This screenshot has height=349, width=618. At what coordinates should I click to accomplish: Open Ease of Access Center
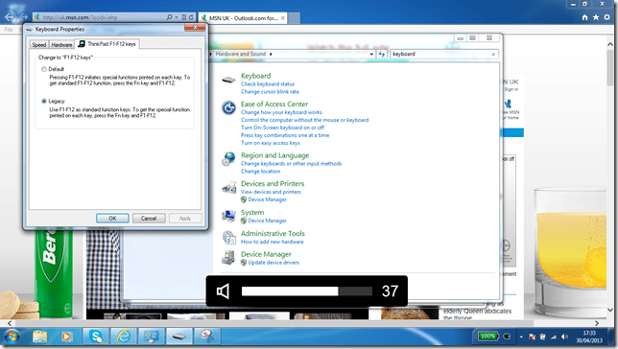click(x=274, y=104)
